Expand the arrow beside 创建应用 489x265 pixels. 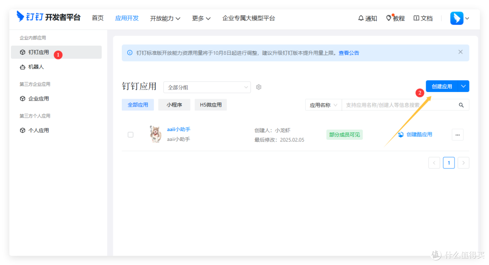click(x=464, y=87)
